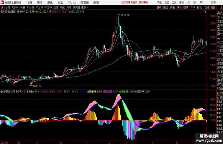This screenshot has height=144, width=223.
Task: Open the 财富圈 menu
Action: coord(84,2)
